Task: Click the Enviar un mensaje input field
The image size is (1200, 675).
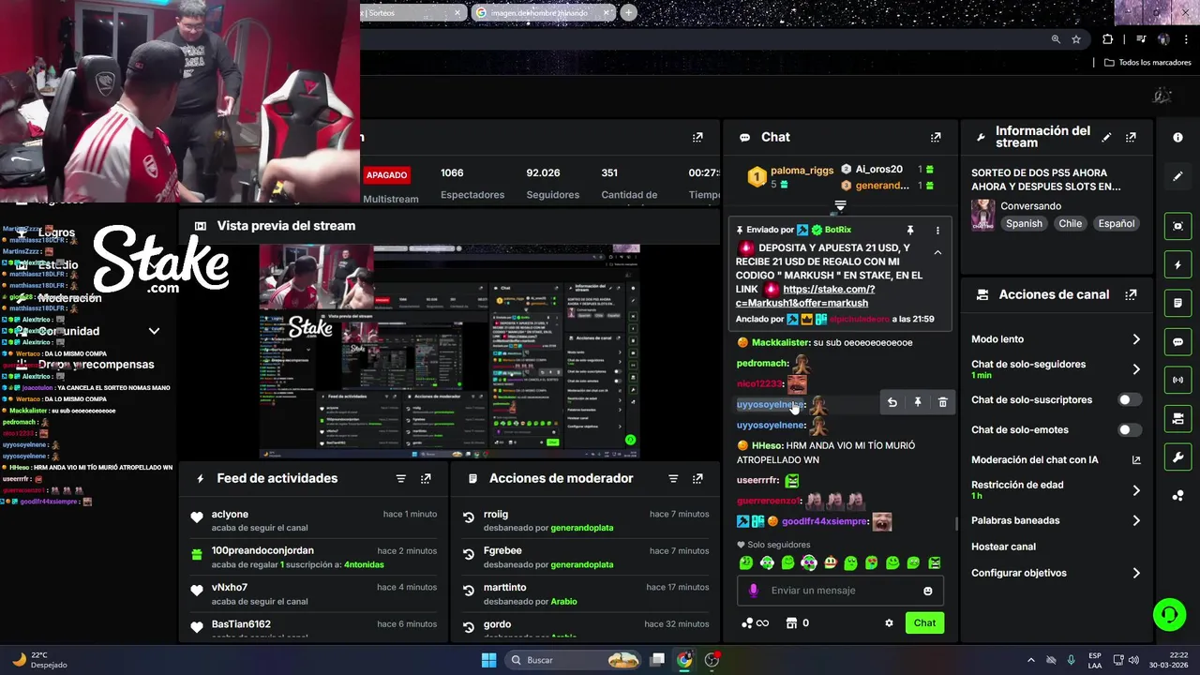Action: tap(840, 591)
